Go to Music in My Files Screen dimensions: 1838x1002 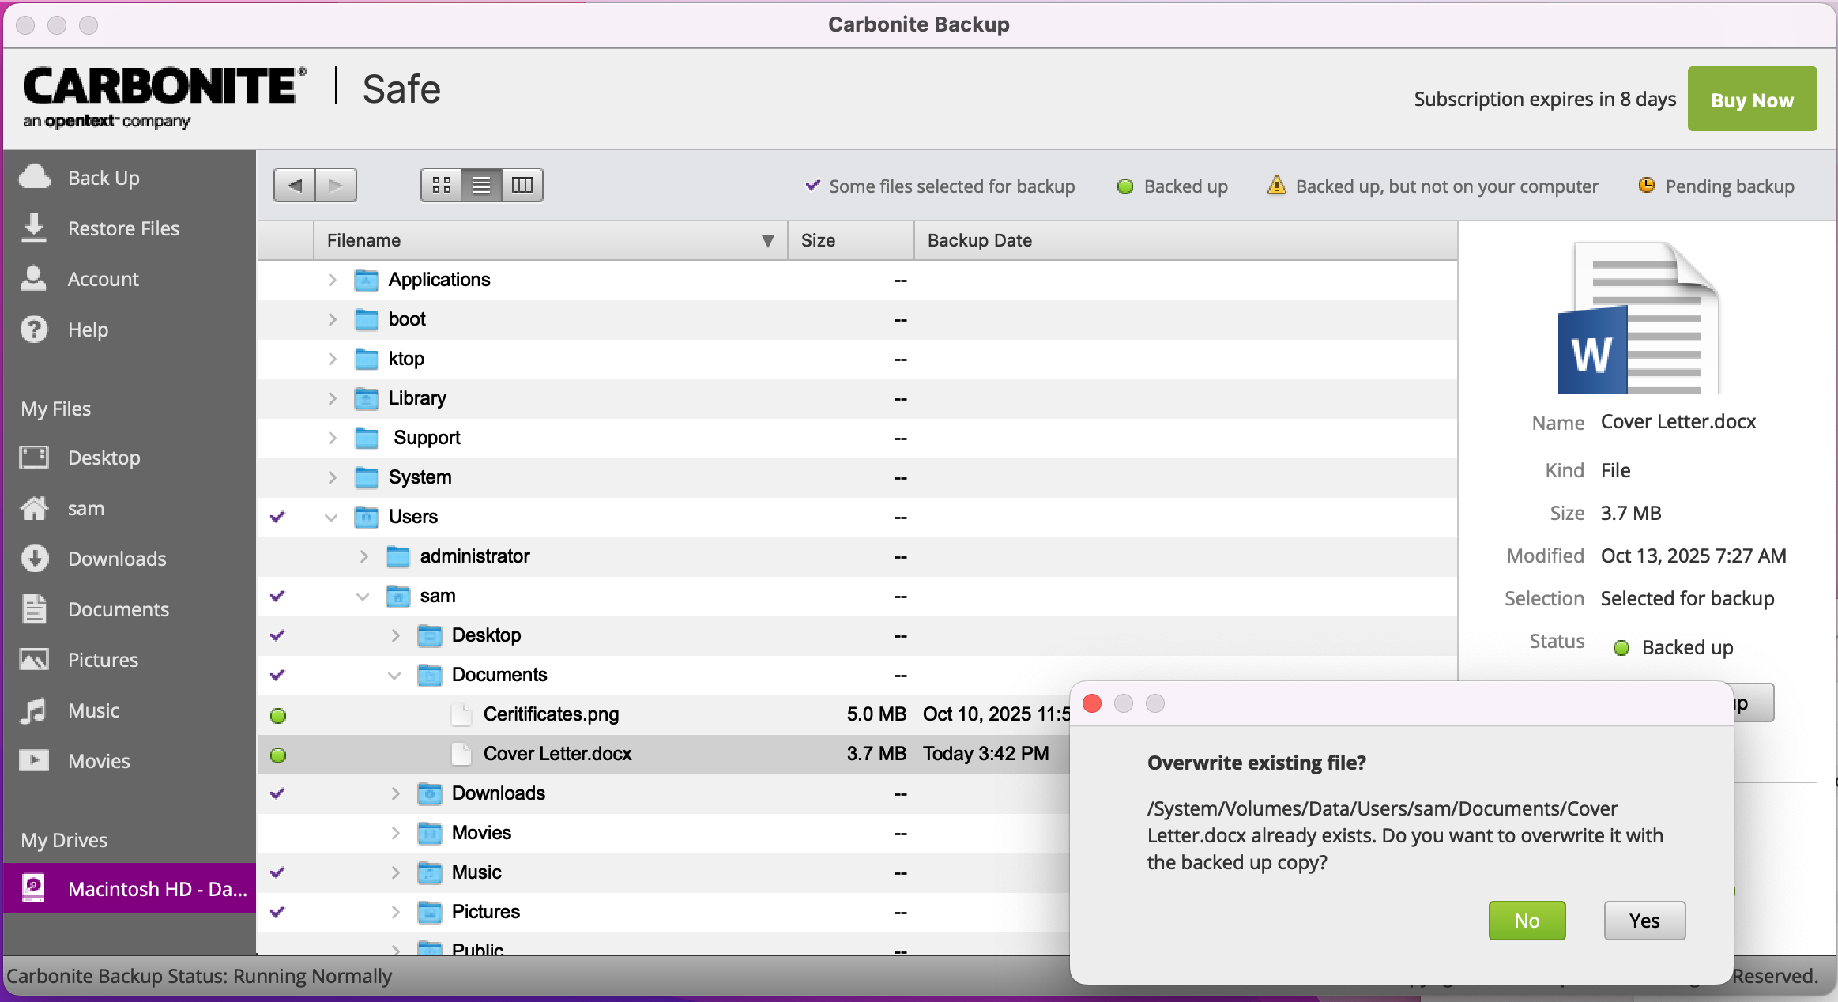tap(93, 710)
